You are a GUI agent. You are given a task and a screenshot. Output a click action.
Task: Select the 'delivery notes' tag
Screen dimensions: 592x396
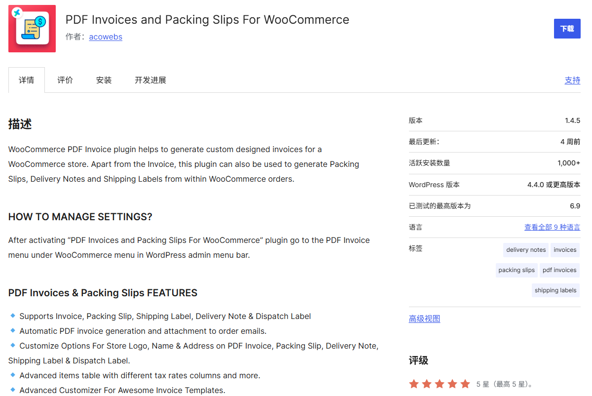tap(525, 250)
